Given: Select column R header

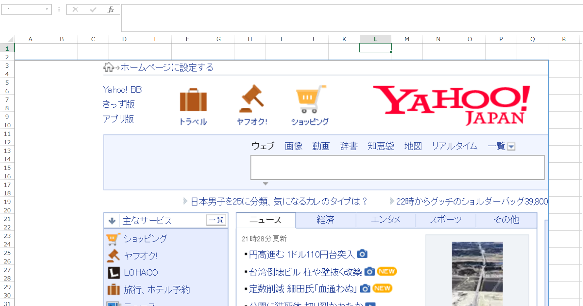Looking at the screenshot, I should point(564,39).
